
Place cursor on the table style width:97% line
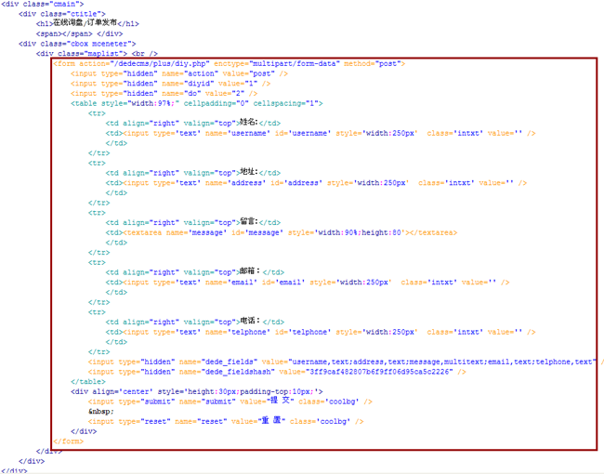(x=195, y=104)
